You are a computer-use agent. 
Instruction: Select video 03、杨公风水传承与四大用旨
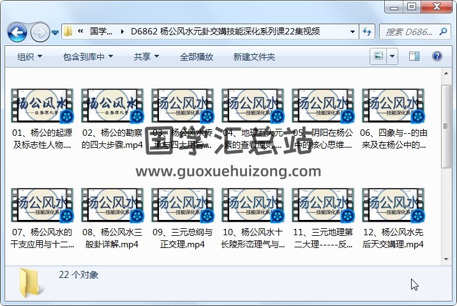coord(183,119)
